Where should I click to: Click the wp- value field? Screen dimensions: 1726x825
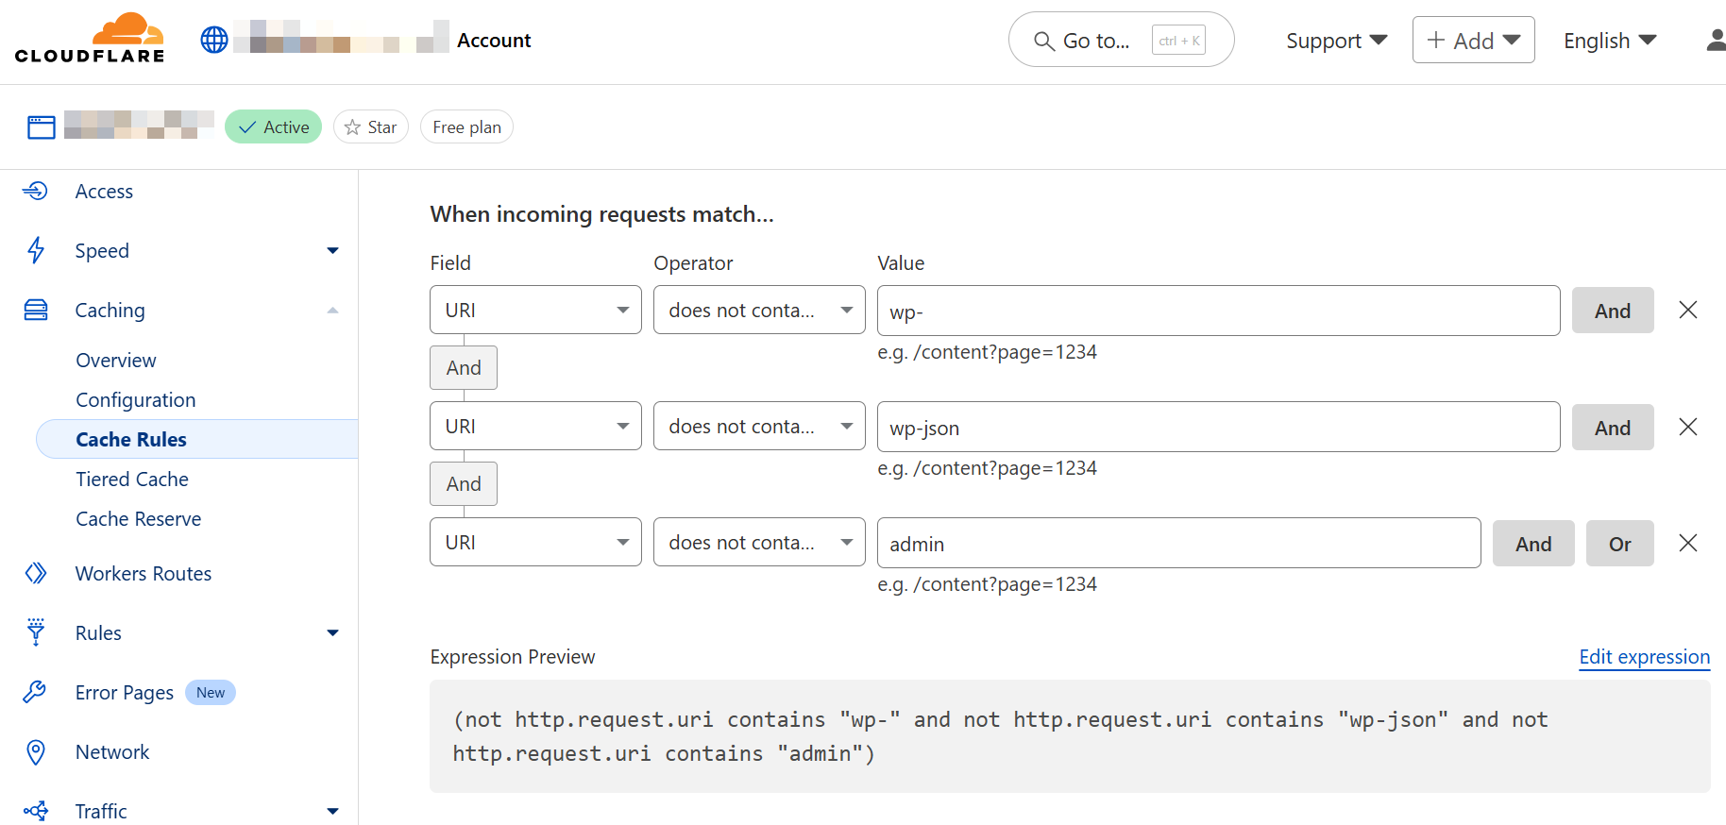click(1218, 311)
